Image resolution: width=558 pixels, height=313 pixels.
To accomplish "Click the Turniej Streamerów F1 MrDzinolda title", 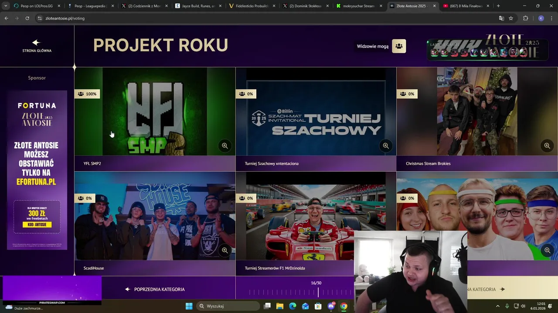I will (x=275, y=268).
